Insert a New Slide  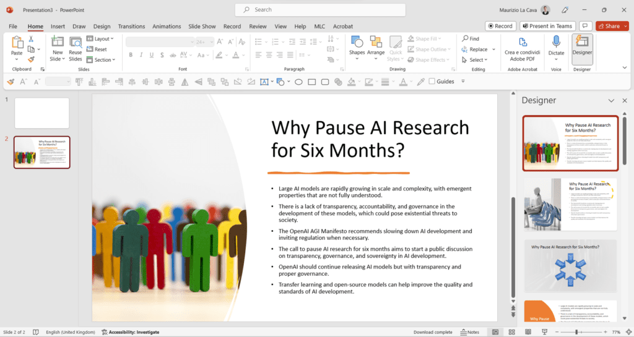[58, 48]
